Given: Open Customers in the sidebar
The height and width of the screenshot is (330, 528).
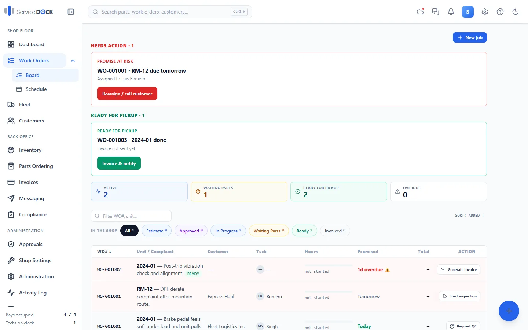Looking at the screenshot, I should pyautogui.click(x=41, y=121).
